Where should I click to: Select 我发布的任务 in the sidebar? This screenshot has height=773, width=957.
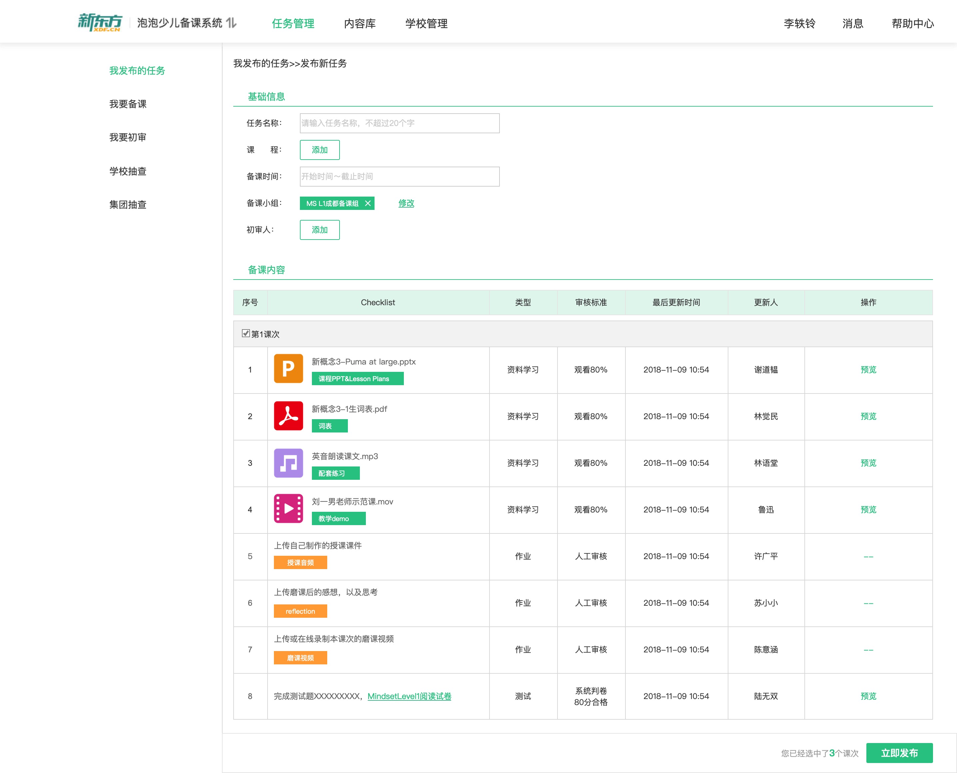137,70
